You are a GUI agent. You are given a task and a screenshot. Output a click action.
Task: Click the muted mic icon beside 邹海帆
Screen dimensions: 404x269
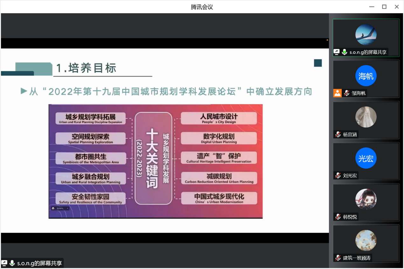tap(346, 93)
